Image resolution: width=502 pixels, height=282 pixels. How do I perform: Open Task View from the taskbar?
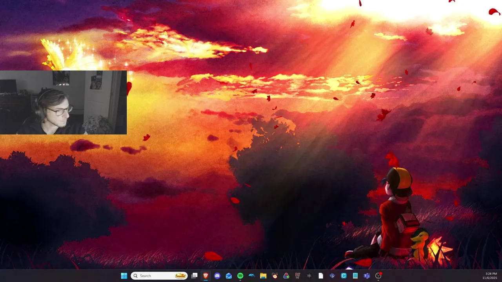(194, 276)
